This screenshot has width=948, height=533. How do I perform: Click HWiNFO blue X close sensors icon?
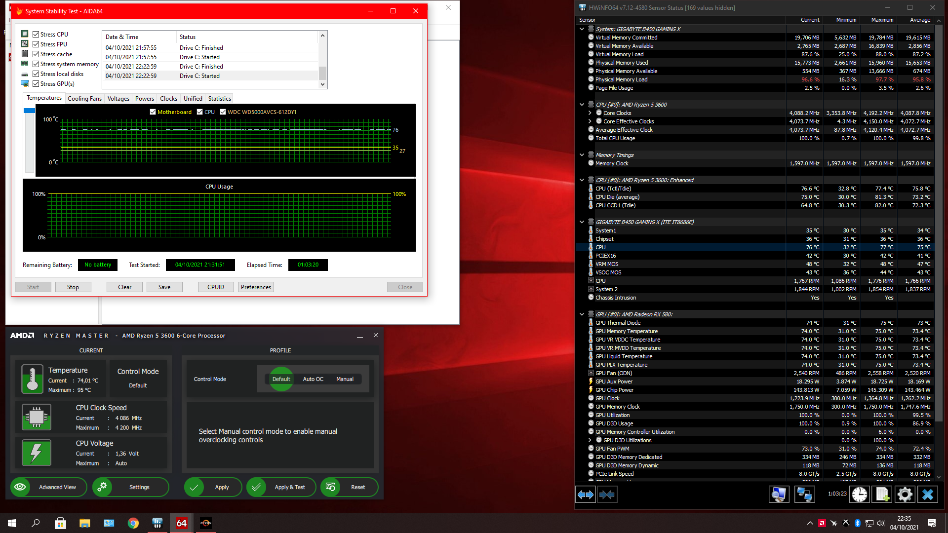click(x=928, y=495)
